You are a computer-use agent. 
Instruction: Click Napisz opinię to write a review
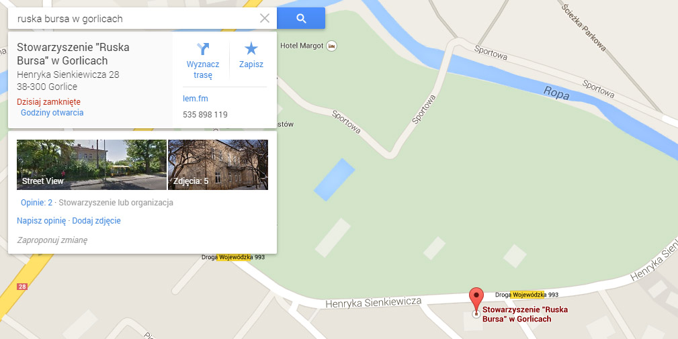[x=41, y=221]
